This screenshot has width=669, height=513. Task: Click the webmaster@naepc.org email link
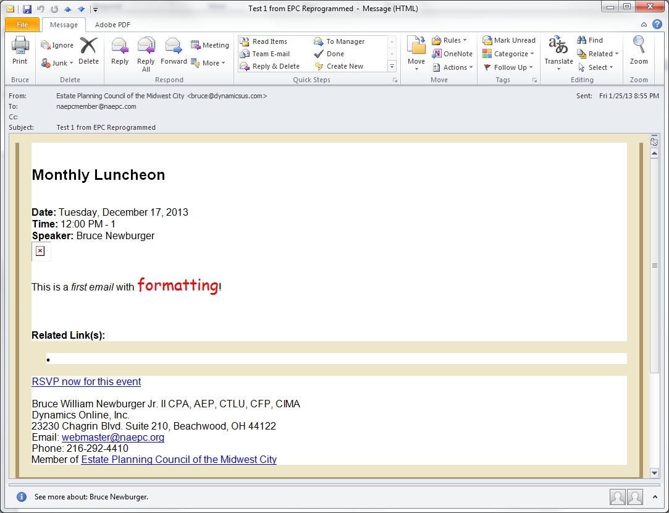pos(113,437)
